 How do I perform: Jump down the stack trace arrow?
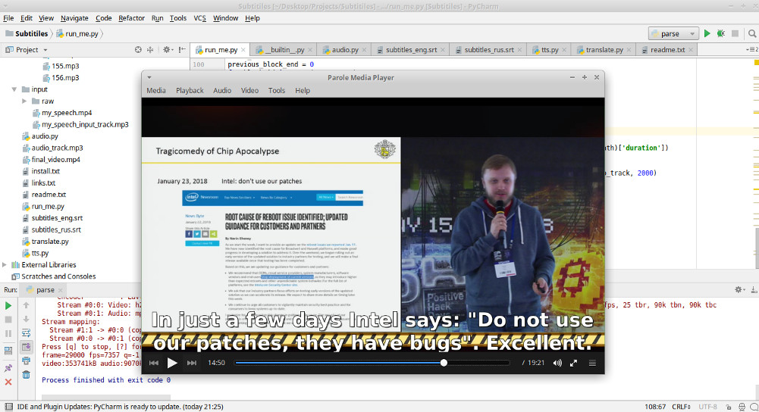(x=26, y=319)
